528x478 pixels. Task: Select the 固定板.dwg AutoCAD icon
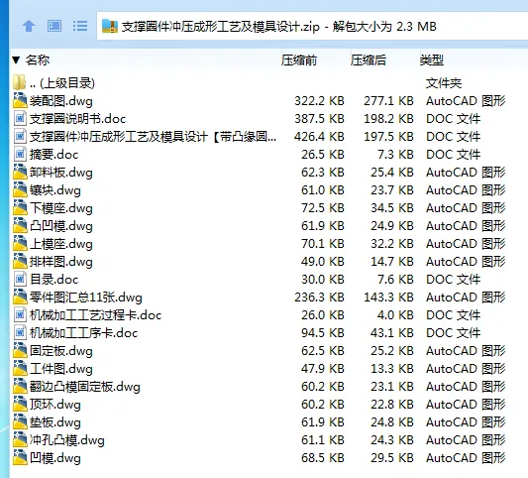[20, 351]
